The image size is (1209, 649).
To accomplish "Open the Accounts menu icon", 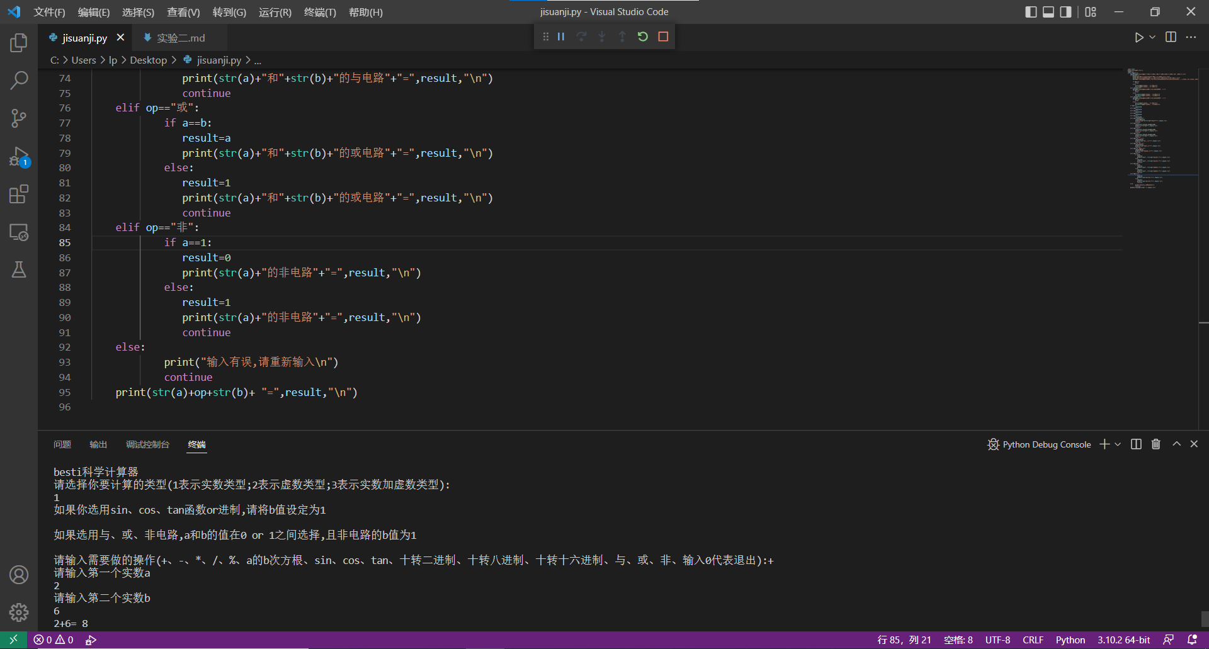I will pyautogui.click(x=19, y=575).
